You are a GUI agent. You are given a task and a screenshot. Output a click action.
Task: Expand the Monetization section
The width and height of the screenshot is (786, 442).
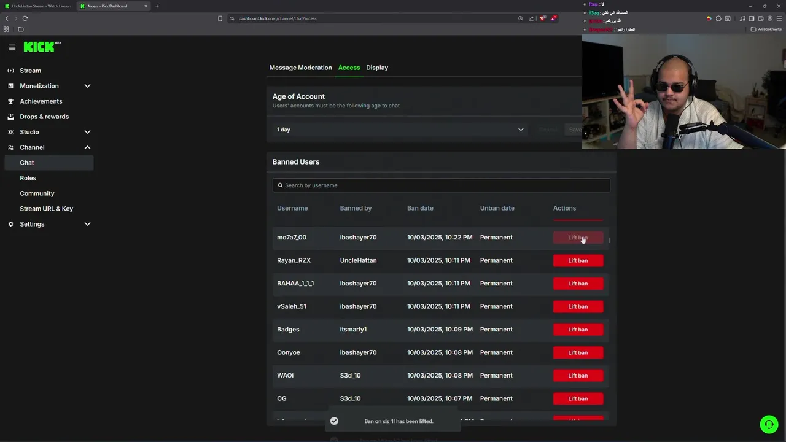[x=87, y=86]
